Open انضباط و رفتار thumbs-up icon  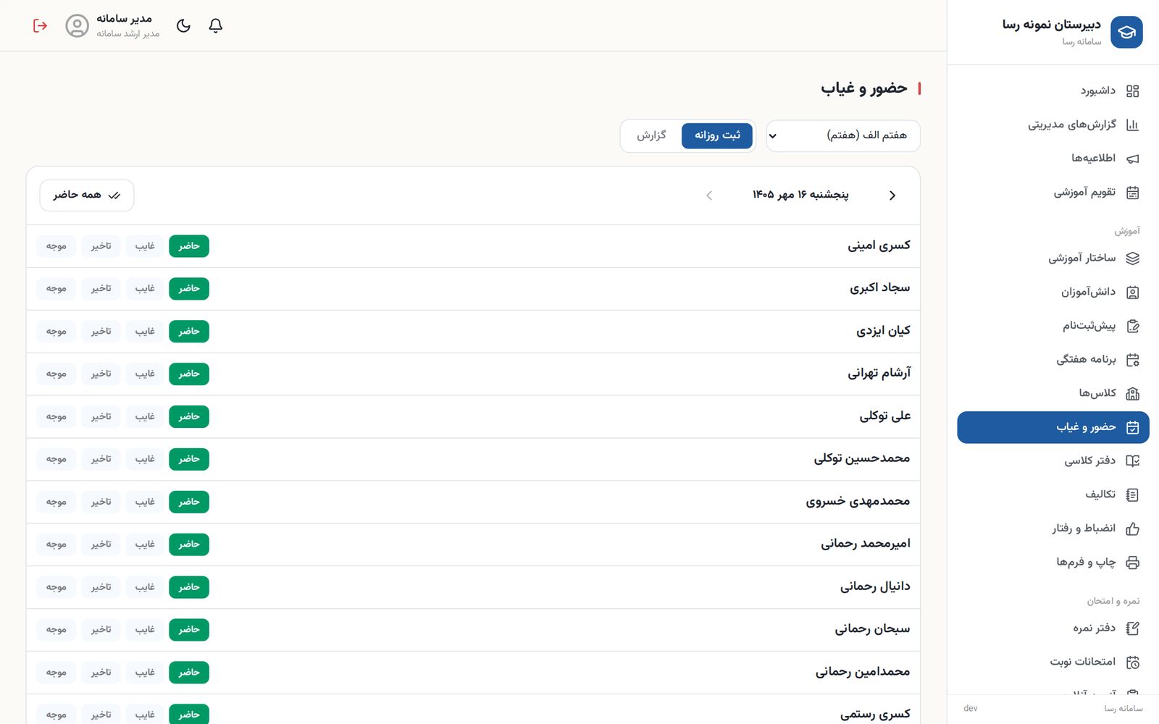tap(1133, 529)
